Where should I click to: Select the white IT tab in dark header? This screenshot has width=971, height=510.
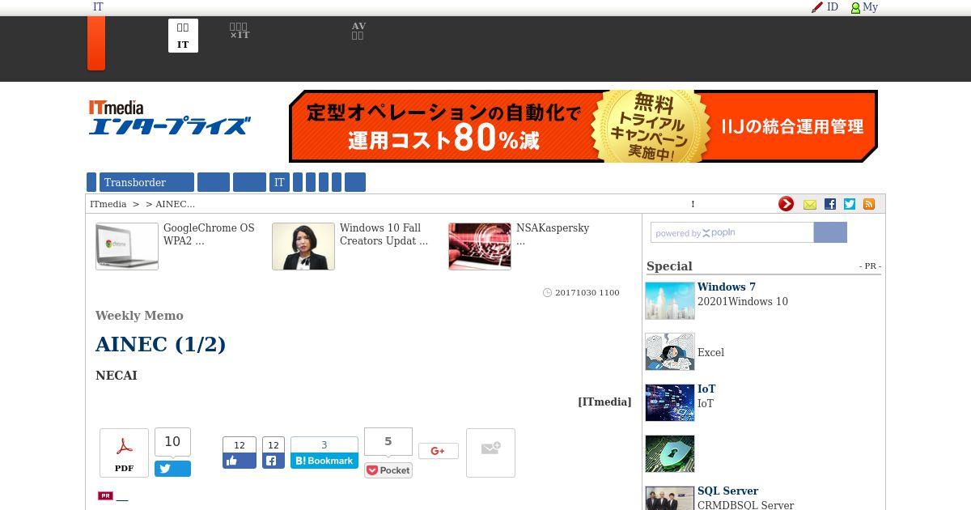[x=183, y=36]
